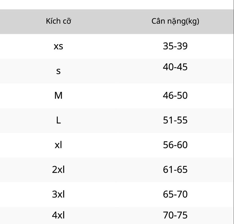
Task: Select the 2xl size cell
Action: tap(58, 170)
